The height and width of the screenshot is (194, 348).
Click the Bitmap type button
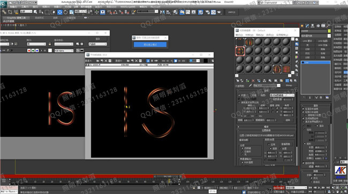[289, 86]
